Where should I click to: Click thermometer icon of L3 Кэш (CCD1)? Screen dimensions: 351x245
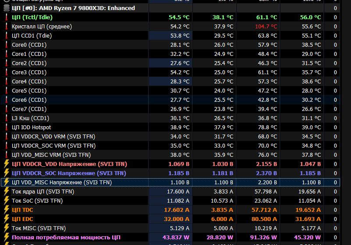click(7, 118)
